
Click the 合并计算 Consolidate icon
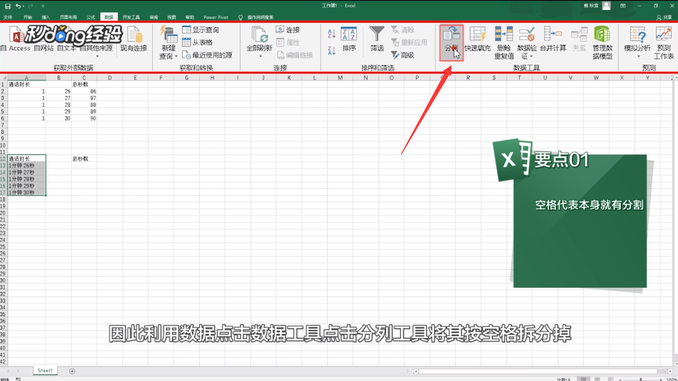[552, 39]
